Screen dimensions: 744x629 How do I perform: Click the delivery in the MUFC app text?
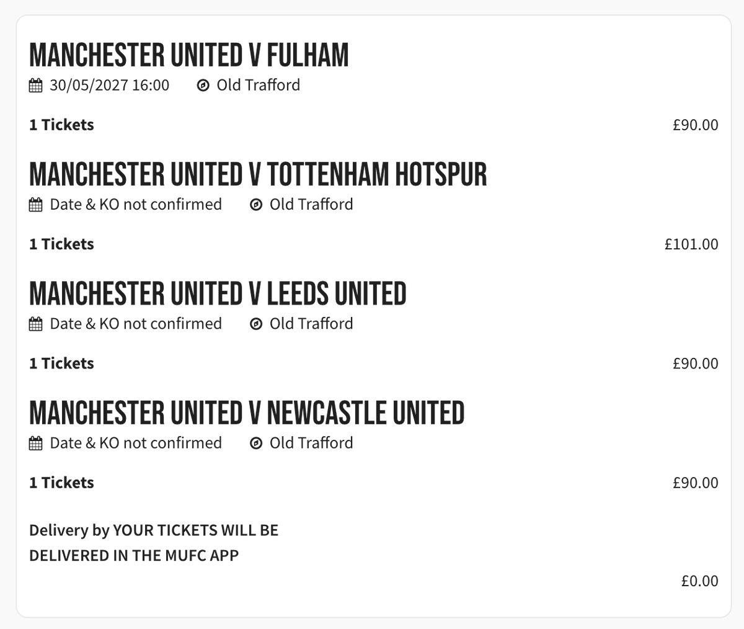coord(154,543)
